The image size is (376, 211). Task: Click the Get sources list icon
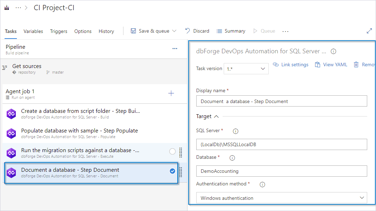click(x=5, y=68)
